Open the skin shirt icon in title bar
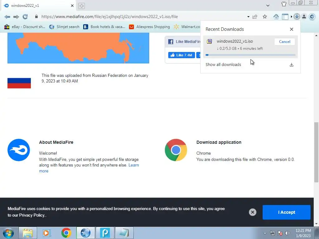This screenshot has height=239, width=319. tap(284, 4)
